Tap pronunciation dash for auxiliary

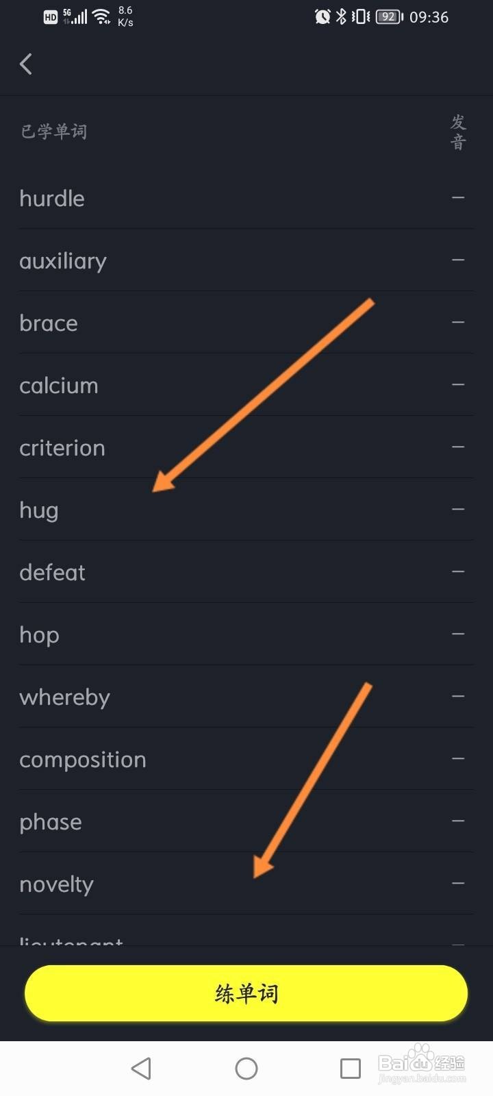(x=458, y=260)
